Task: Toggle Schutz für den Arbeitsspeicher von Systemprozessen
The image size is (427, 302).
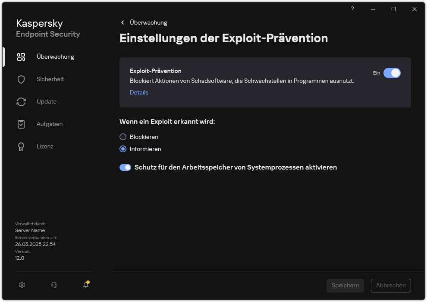Action: [125, 167]
